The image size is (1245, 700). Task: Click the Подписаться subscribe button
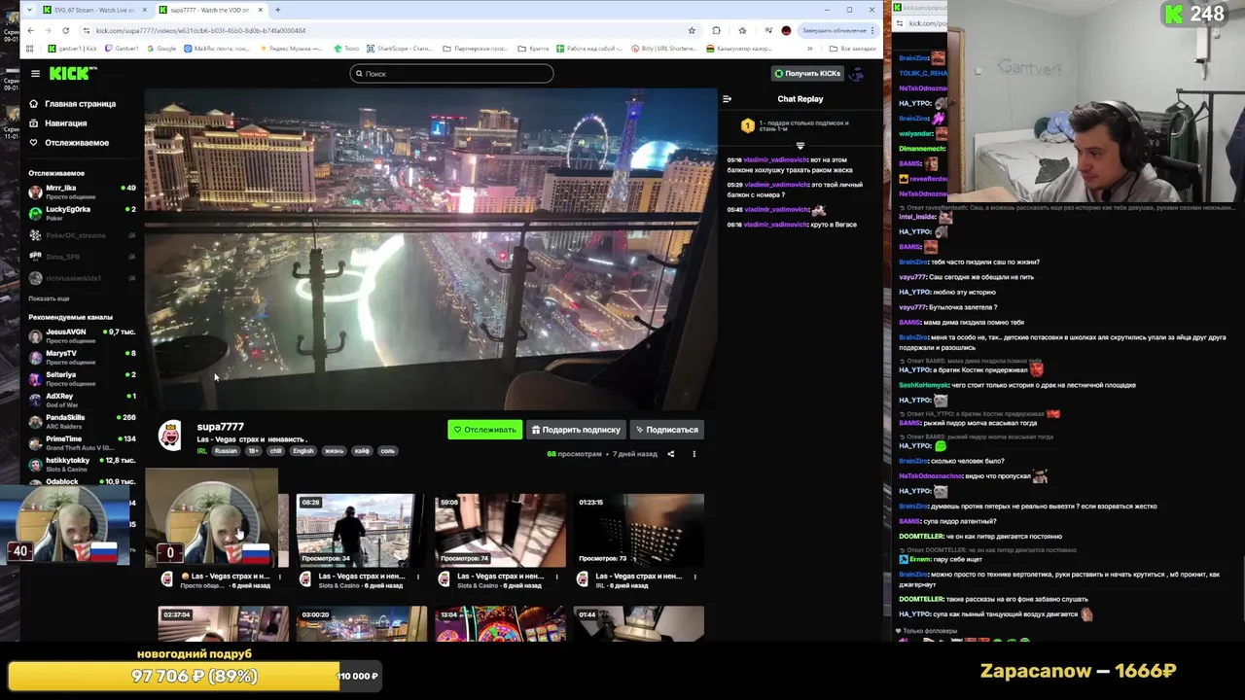point(666,430)
